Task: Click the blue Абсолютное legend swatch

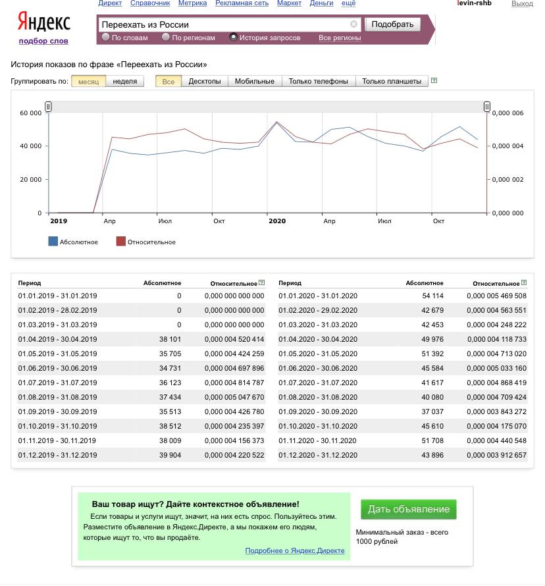Action: (53, 241)
